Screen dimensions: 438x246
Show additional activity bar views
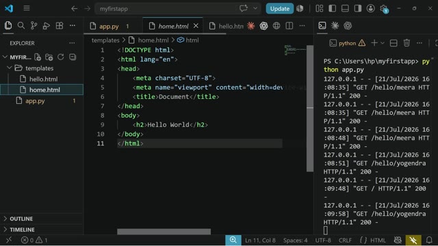(x=73, y=26)
